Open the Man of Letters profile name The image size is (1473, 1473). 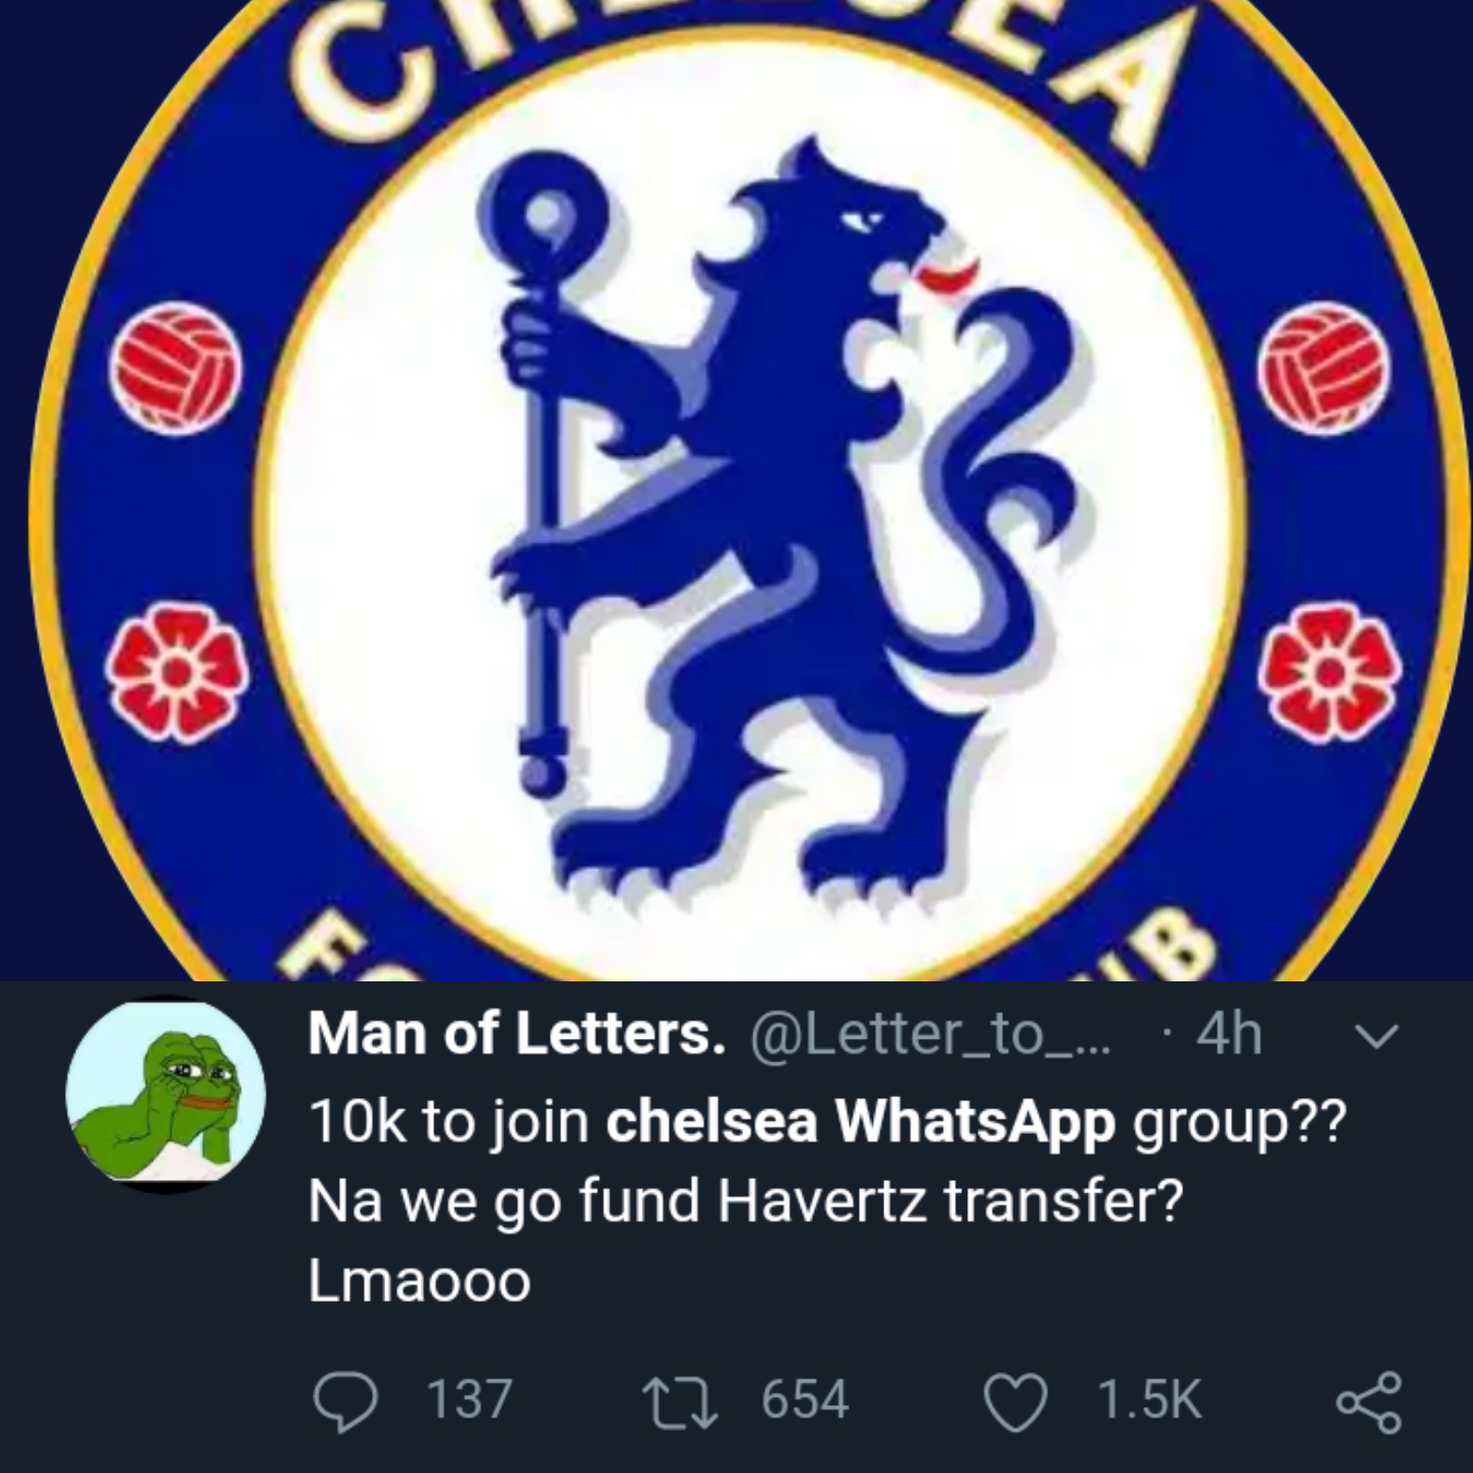pyautogui.click(x=517, y=1036)
